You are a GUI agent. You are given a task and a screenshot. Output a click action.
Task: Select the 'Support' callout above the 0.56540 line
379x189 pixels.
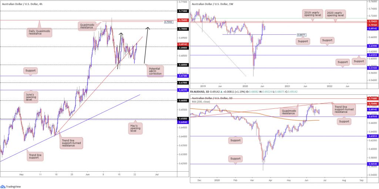(235, 159)
